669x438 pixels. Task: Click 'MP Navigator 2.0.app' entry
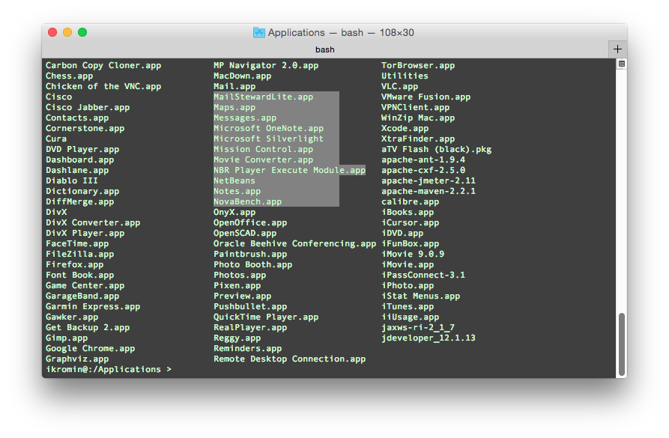pyautogui.click(x=266, y=66)
